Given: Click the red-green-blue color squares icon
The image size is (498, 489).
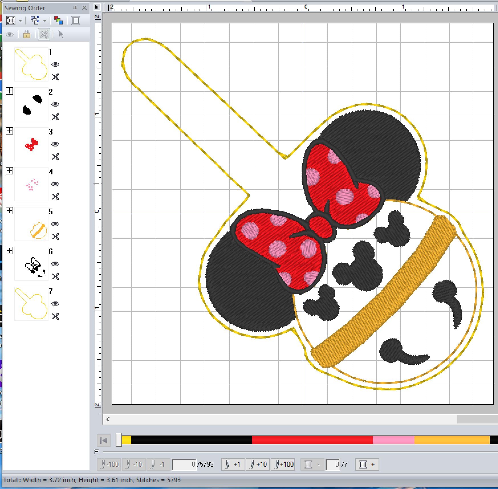Looking at the screenshot, I should point(58,21).
